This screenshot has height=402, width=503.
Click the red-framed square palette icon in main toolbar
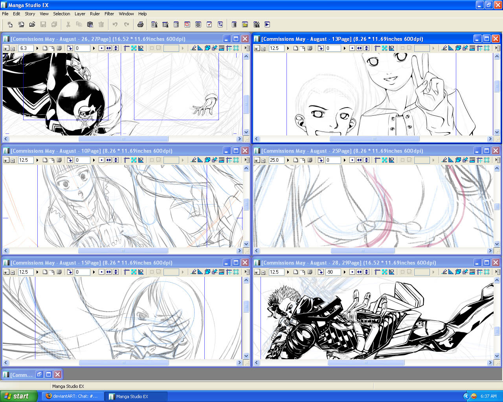187,24
